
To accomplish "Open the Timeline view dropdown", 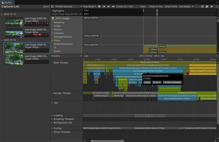I will 66,56.
